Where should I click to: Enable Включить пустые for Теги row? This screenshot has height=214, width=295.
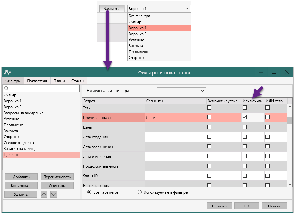pos(209,108)
